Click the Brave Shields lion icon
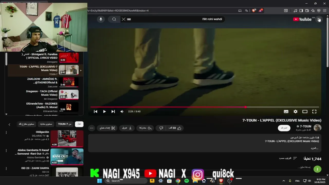This screenshot has height=185, width=329. click(254, 11)
